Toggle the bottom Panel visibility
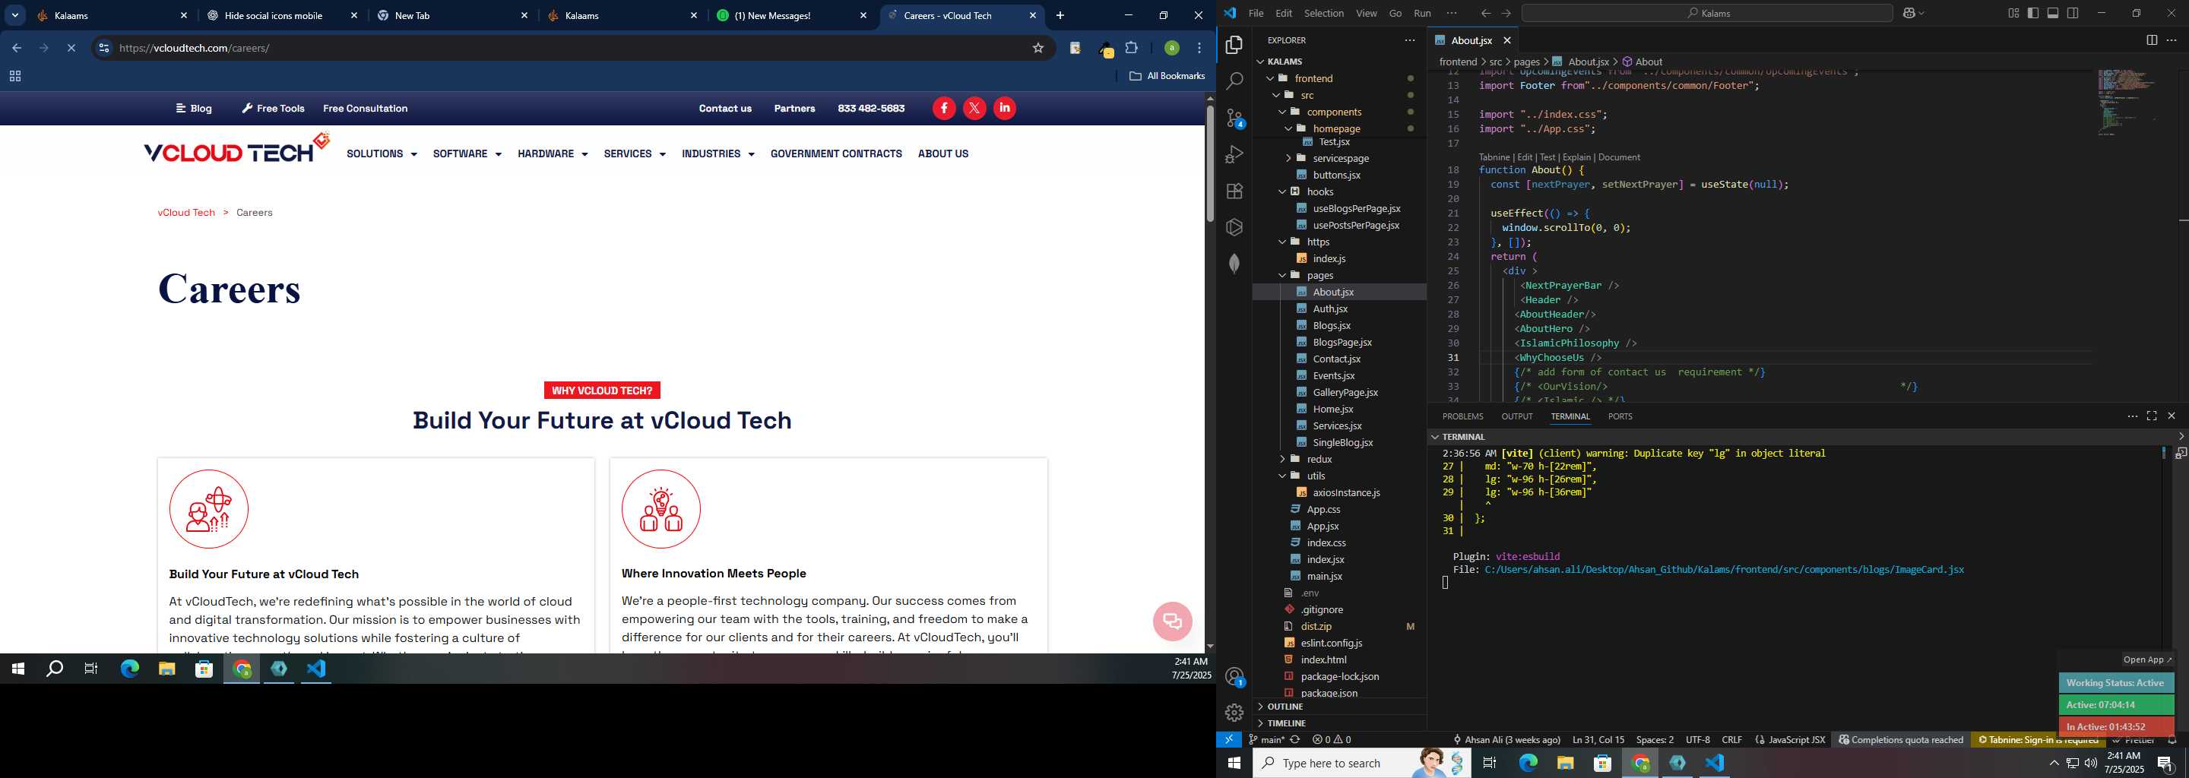The image size is (2189, 778). (2053, 13)
